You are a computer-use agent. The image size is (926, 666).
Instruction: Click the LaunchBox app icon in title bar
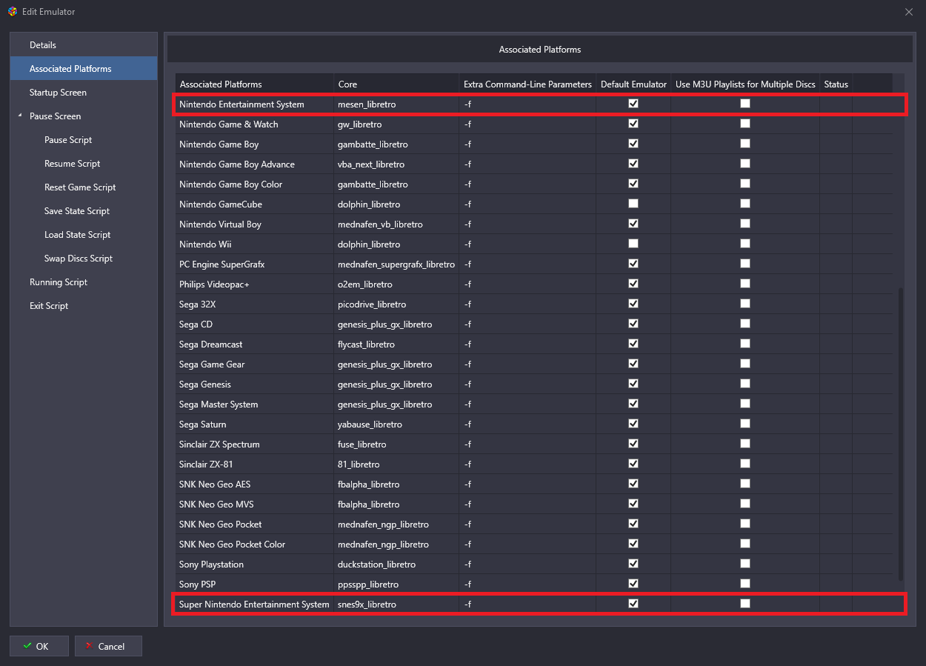12,12
